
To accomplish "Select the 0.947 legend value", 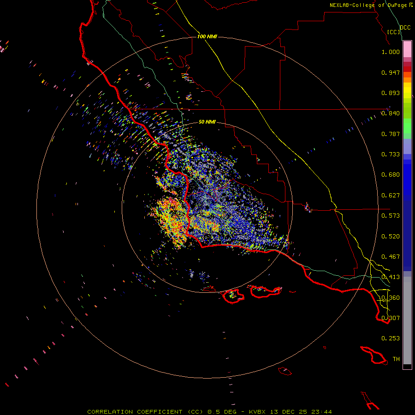I will [x=391, y=72].
